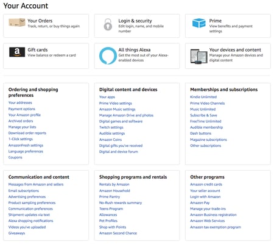The width and height of the screenshot is (274, 245).
Task: Open Digital games and software
Action: 121,121
